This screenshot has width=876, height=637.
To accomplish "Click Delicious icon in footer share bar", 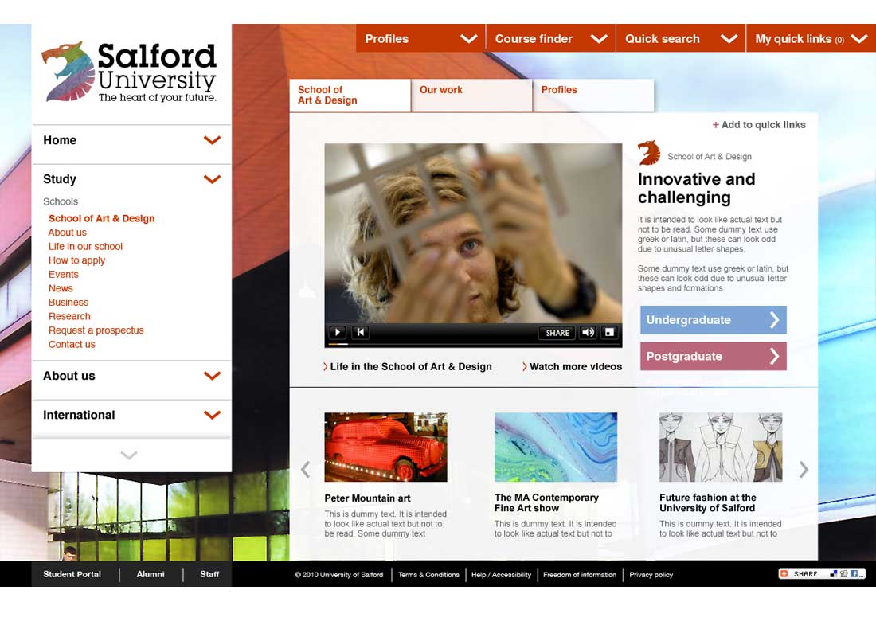I will coord(834,574).
